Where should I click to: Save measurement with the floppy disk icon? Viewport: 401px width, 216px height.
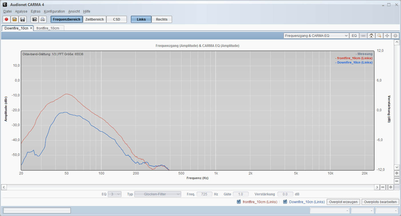pos(23,19)
